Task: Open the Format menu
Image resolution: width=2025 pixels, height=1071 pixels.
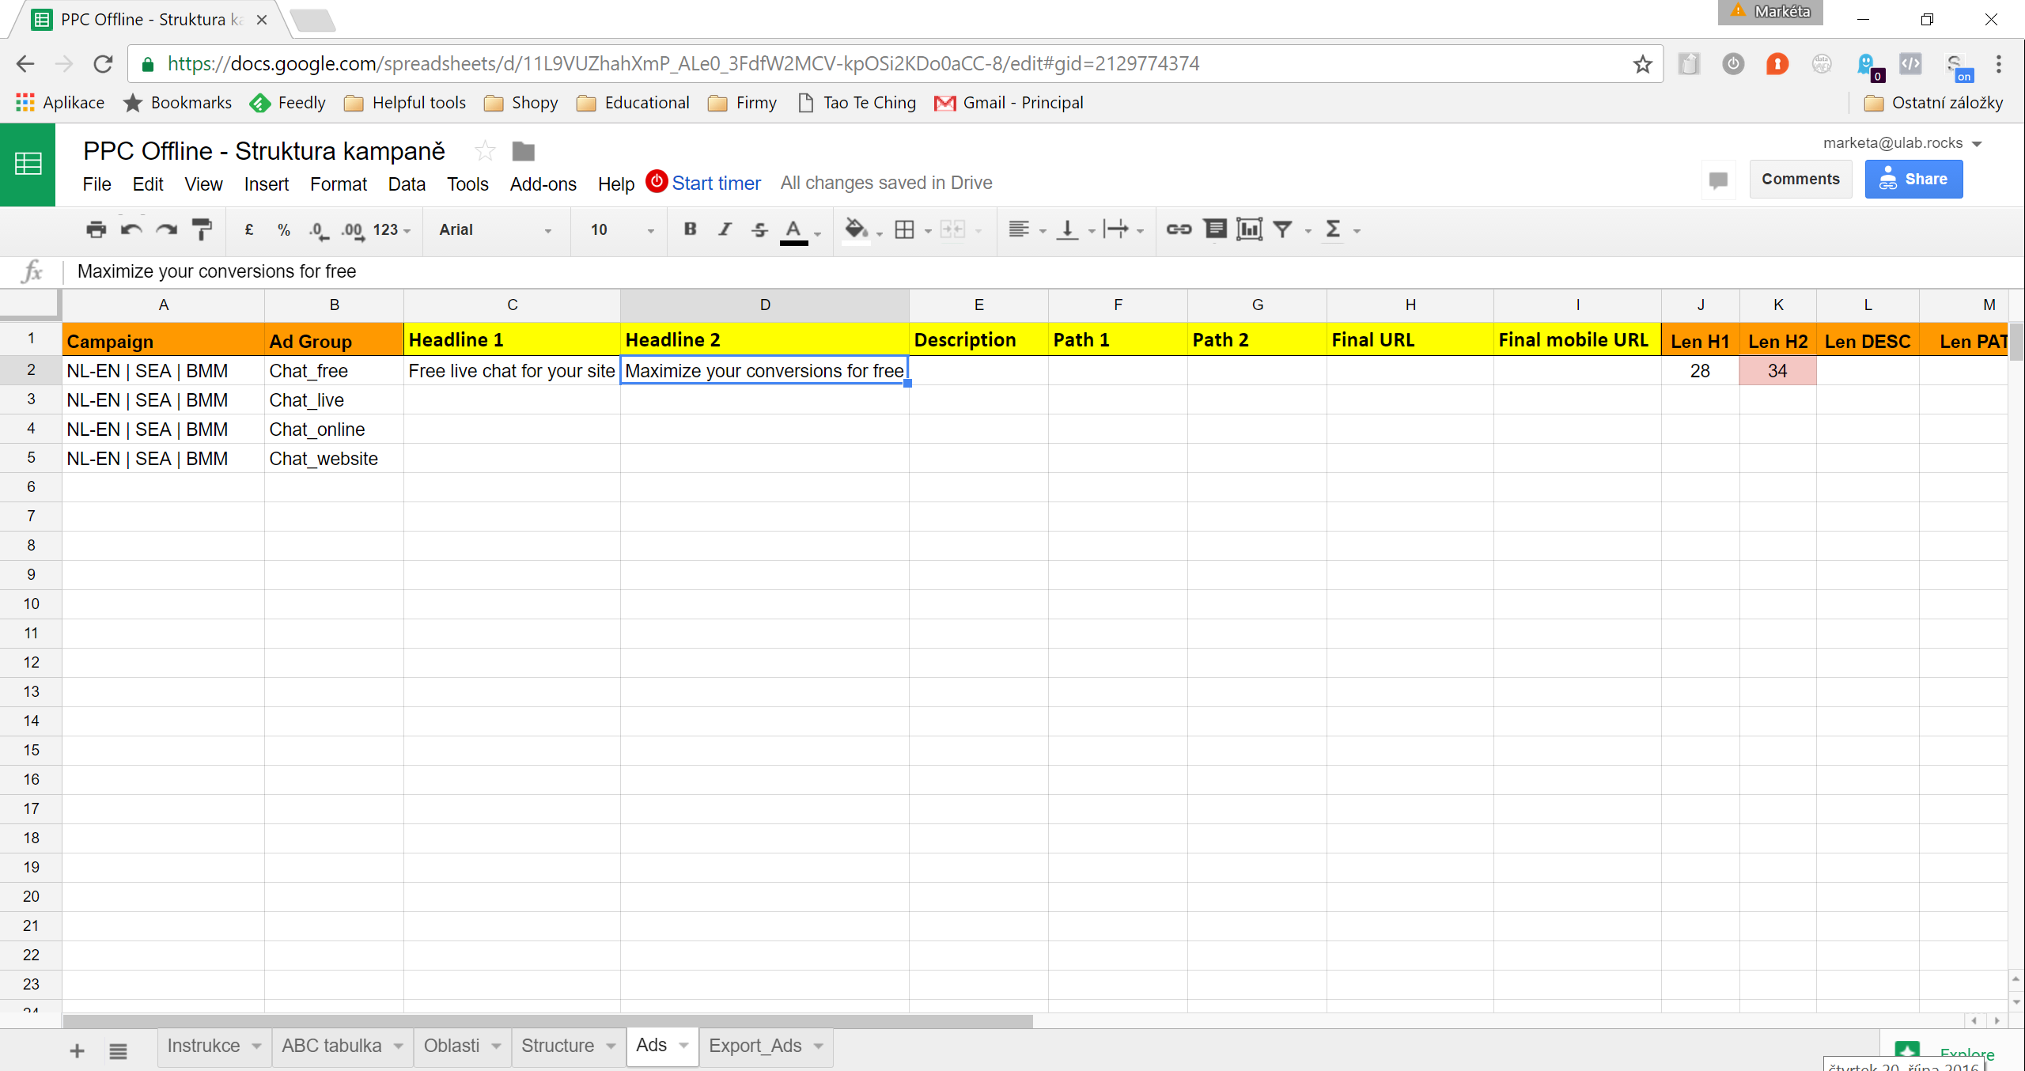Action: coord(335,184)
